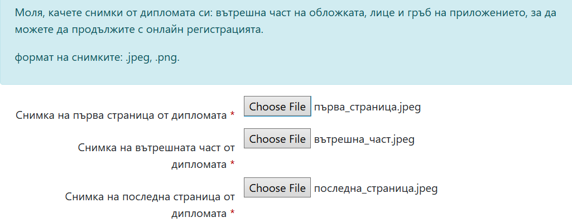Select the първа_страница.jpeg file name

pyautogui.click(x=367, y=107)
